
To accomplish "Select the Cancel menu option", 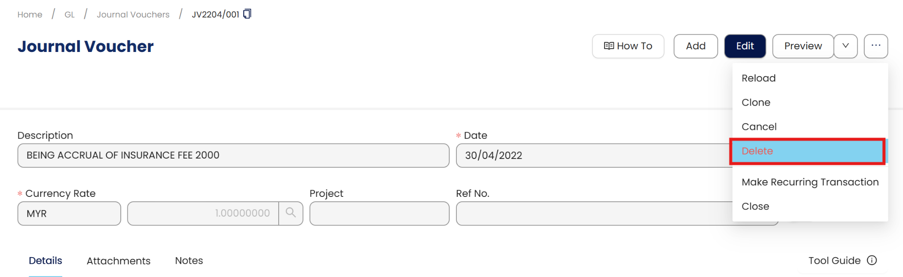I will pos(759,126).
